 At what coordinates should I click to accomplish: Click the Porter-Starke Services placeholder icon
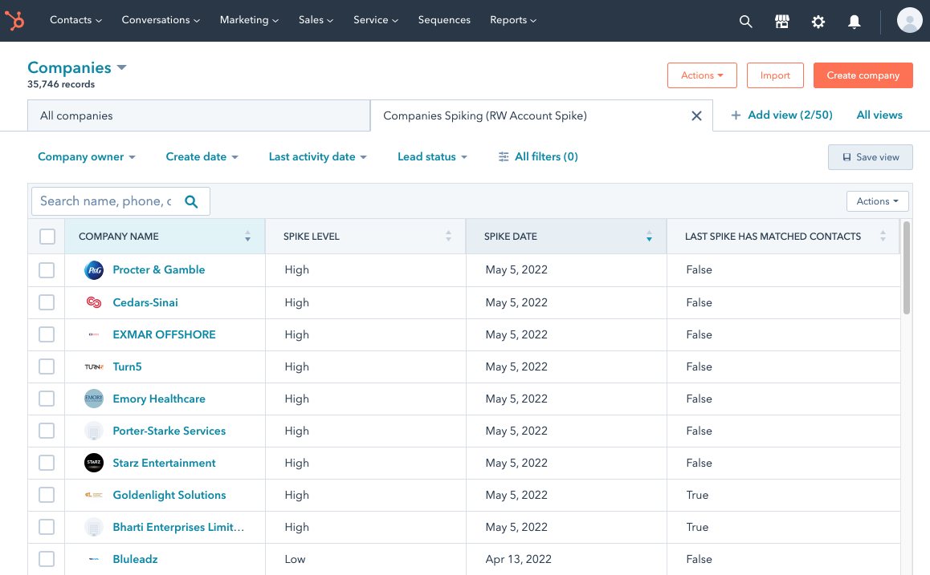(x=94, y=431)
